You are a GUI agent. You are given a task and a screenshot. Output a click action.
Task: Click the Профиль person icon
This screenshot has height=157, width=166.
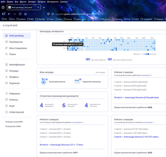[7, 77]
